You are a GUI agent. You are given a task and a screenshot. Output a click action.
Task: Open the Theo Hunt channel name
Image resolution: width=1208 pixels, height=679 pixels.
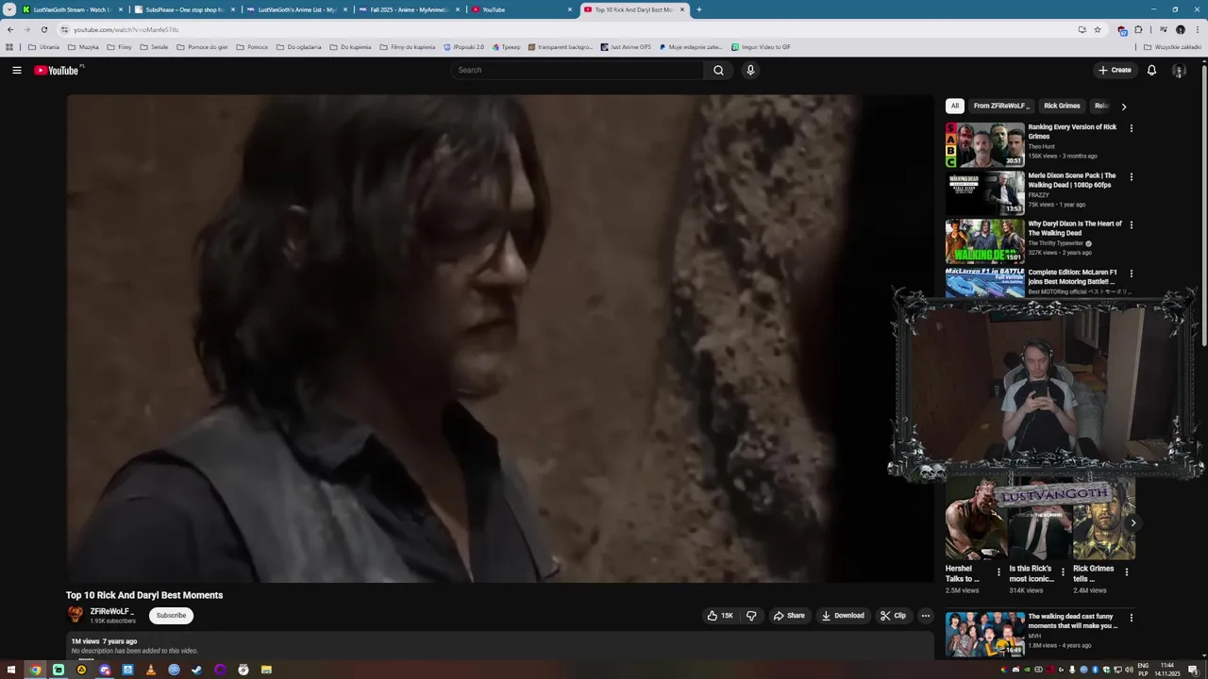[x=1042, y=146]
